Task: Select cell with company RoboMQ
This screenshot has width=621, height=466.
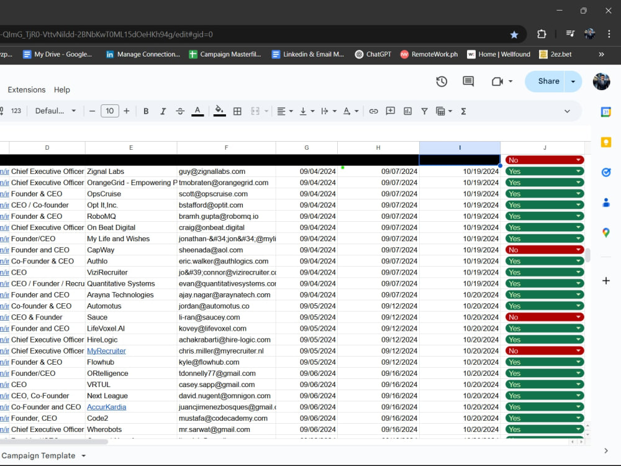Action: pyautogui.click(x=130, y=216)
